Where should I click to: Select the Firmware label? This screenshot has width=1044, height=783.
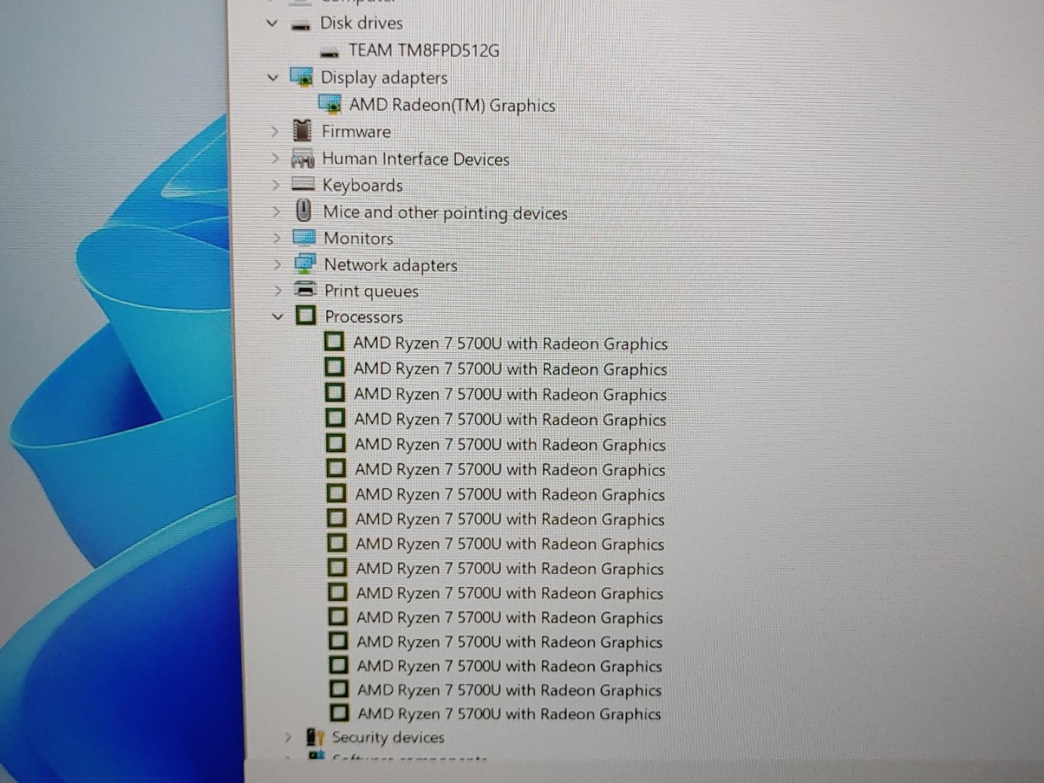pos(356,131)
